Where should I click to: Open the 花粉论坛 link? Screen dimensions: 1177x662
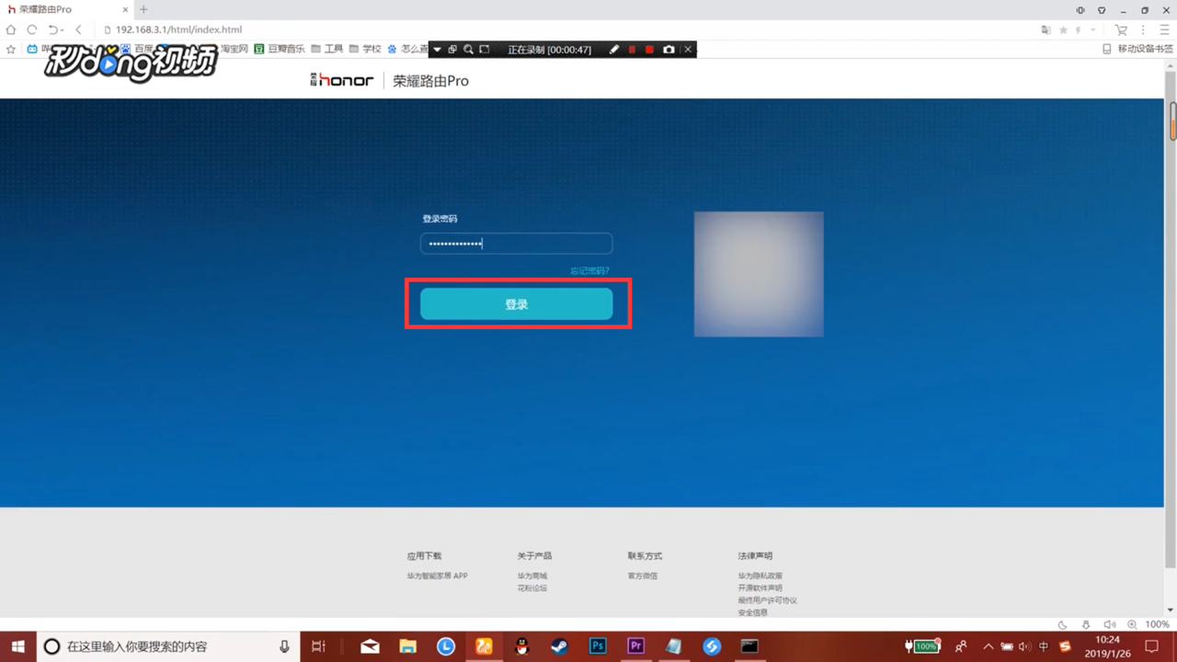pos(532,588)
